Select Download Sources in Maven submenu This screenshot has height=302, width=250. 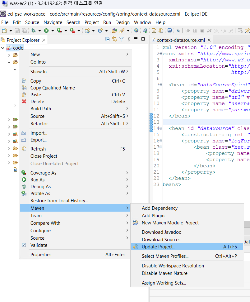[x=187, y=240]
